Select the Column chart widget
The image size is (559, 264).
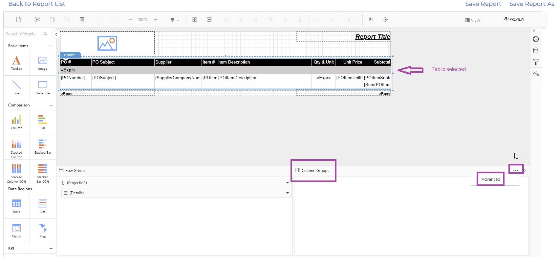pos(16,122)
